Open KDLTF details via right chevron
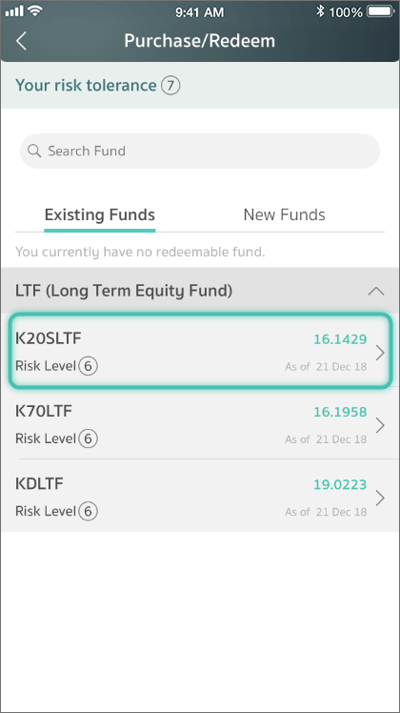This screenshot has width=400, height=713. pyautogui.click(x=380, y=498)
